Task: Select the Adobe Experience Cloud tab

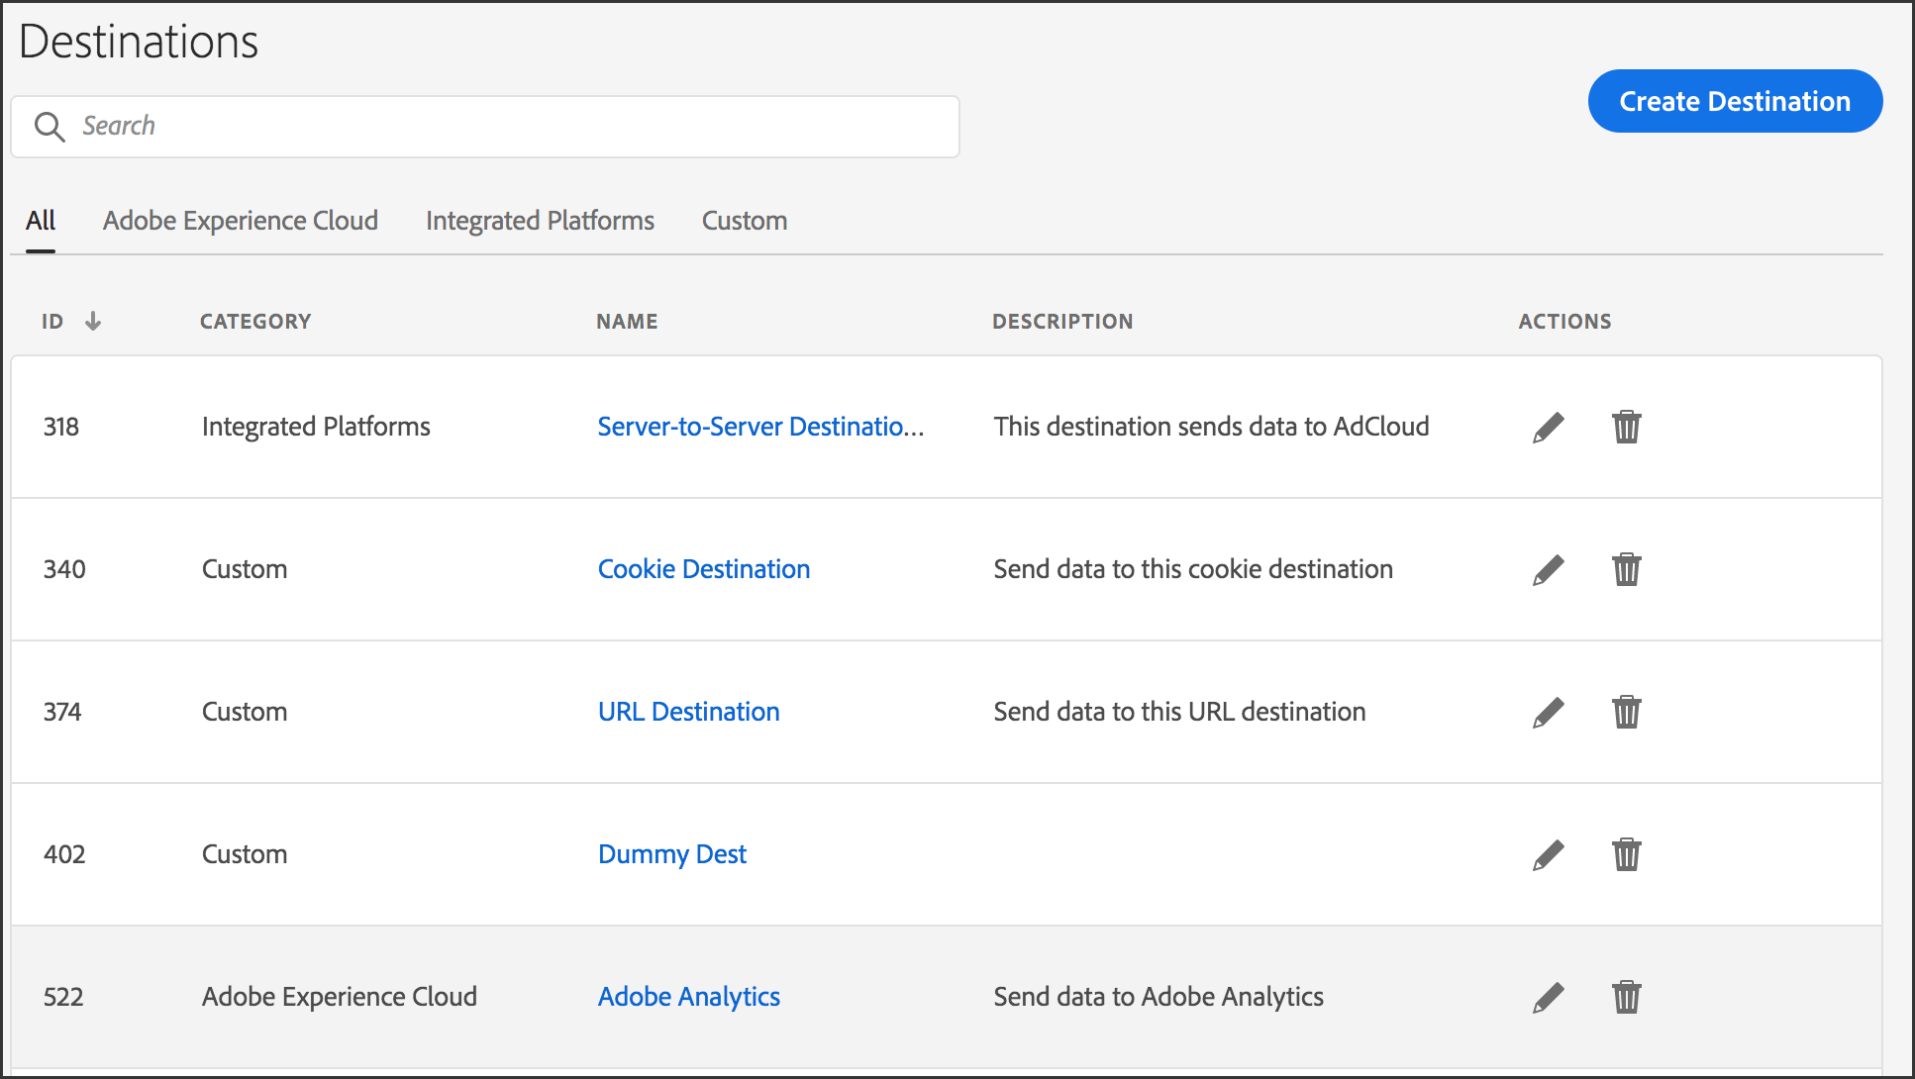Action: click(240, 220)
